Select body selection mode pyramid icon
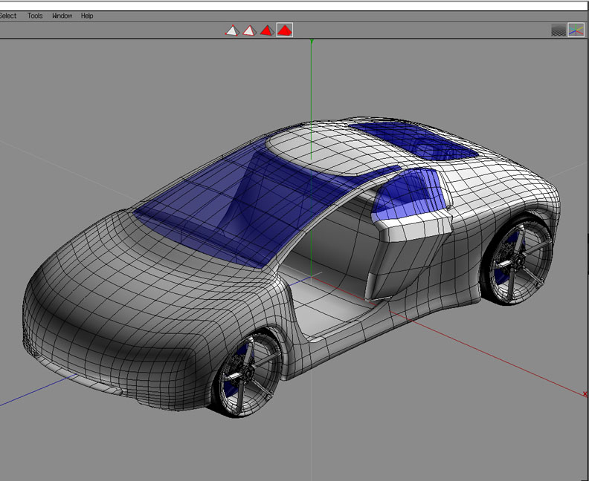The width and height of the screenshot is (589, 481). coord(285,30)
